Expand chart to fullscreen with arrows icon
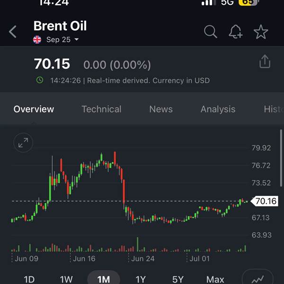 pyautogui.click(x=23, y=142)
